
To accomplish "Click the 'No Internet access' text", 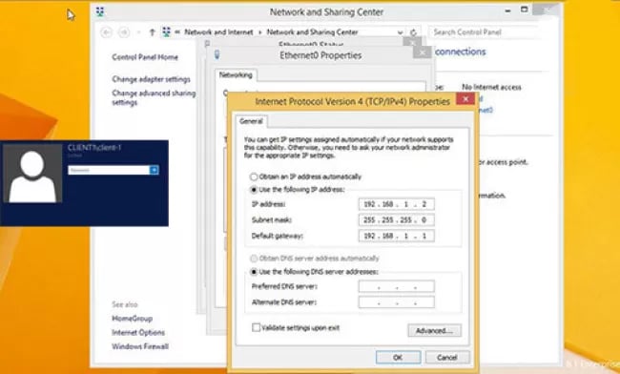I will tap(491, 88).
